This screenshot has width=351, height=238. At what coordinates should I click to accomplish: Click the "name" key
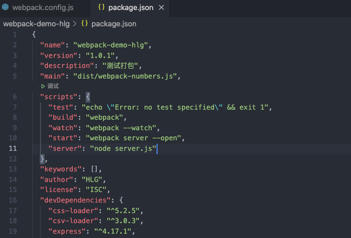(x=52, y=45)
